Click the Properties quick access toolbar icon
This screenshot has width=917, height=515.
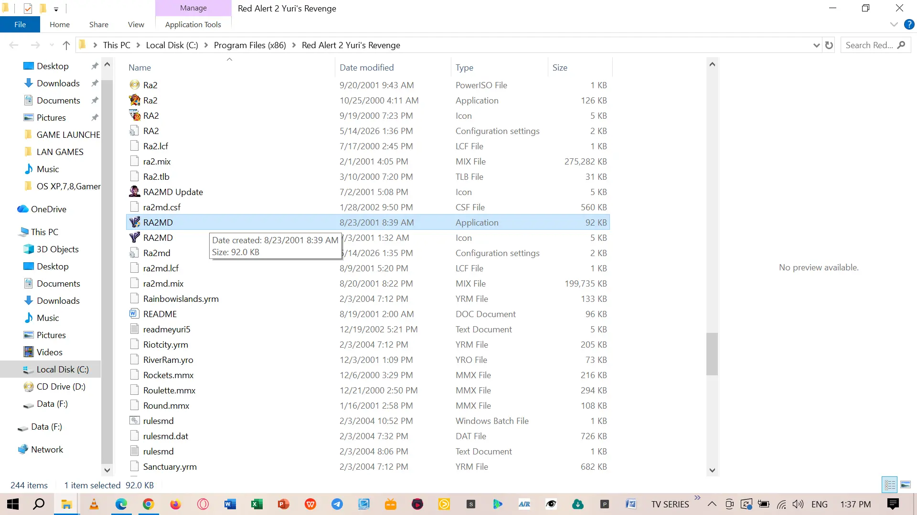(x=28, y=8)
